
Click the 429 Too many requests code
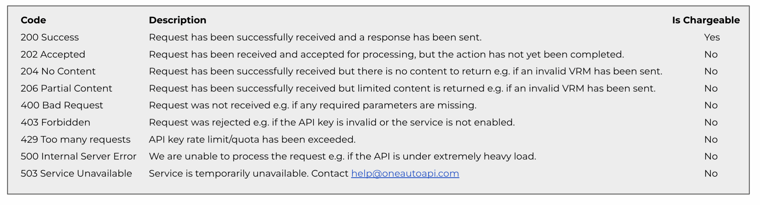(x=75, y=139)
